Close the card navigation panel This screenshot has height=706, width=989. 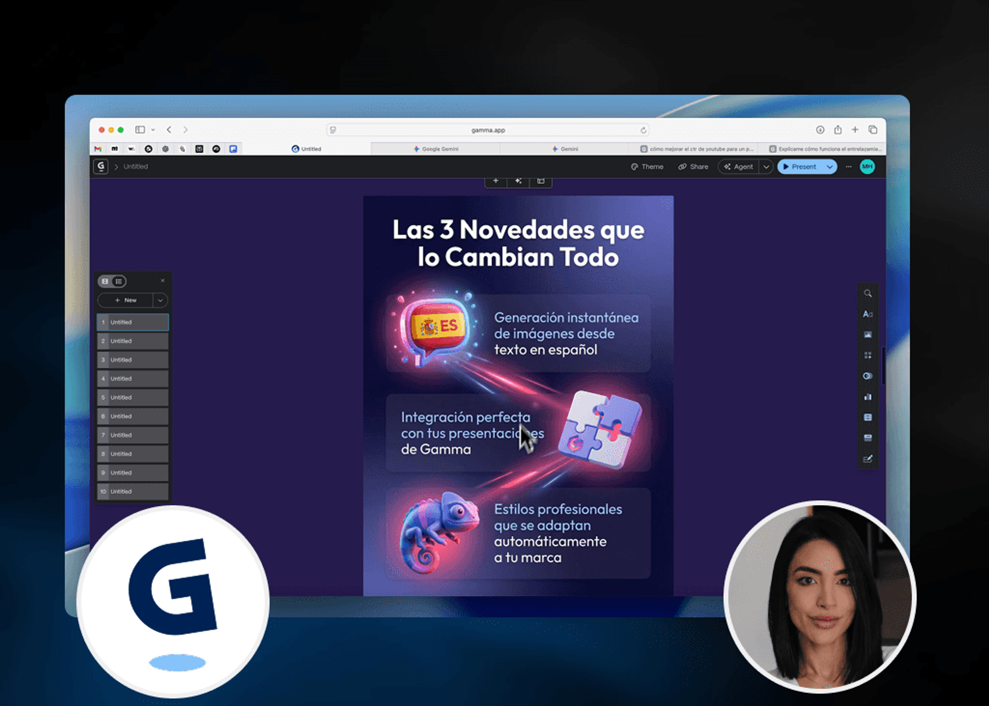click(x=163, y=280)
